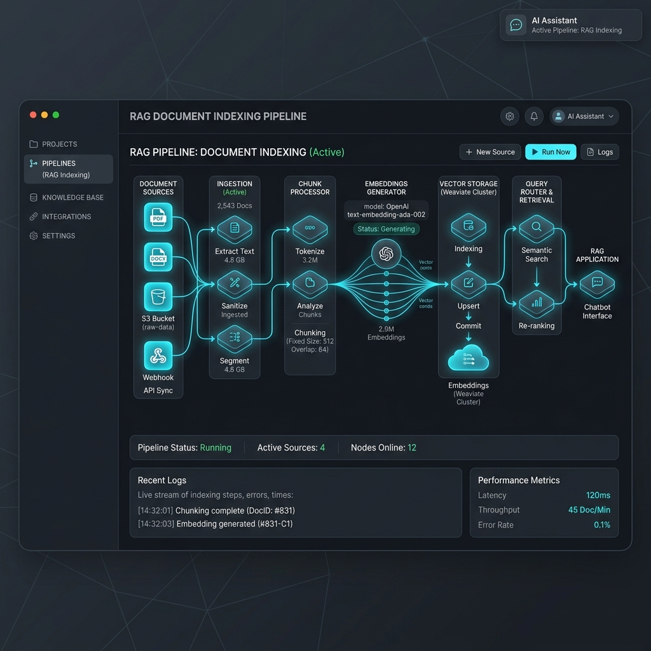Click the Latency value 120ms
The height and width of the screenshot is (651, 651).
click(x=598, y=495)
